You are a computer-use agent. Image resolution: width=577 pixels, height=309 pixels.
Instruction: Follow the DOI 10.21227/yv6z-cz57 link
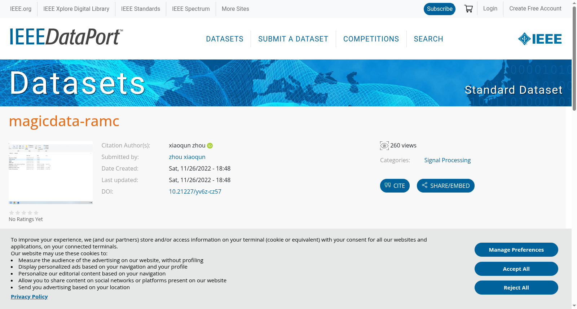195,191
